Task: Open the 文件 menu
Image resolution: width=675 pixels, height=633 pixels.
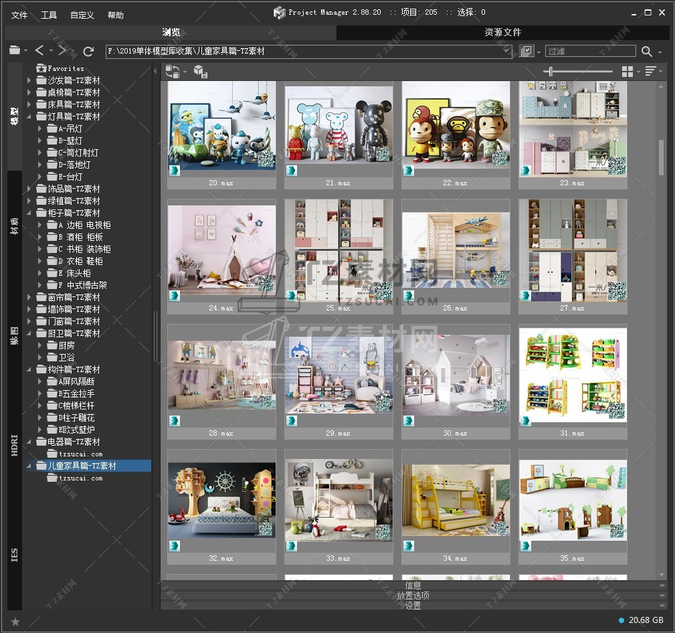Action: point(19,15)
